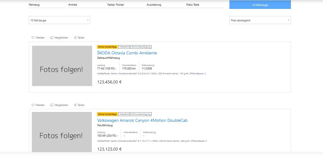Click the heart Merken icon for Škoda Octavia
This screenshot has height=155, width=323.
33,38
